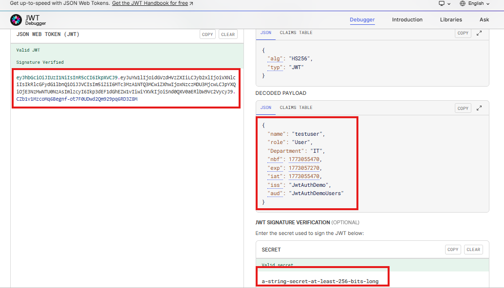The width and height of the screenshot is (504, 288).
Task: Open the English language dropdown
Action: click(x=479, y=3)
